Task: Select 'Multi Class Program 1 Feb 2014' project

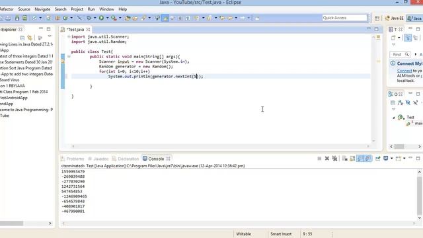Action: 24,92
